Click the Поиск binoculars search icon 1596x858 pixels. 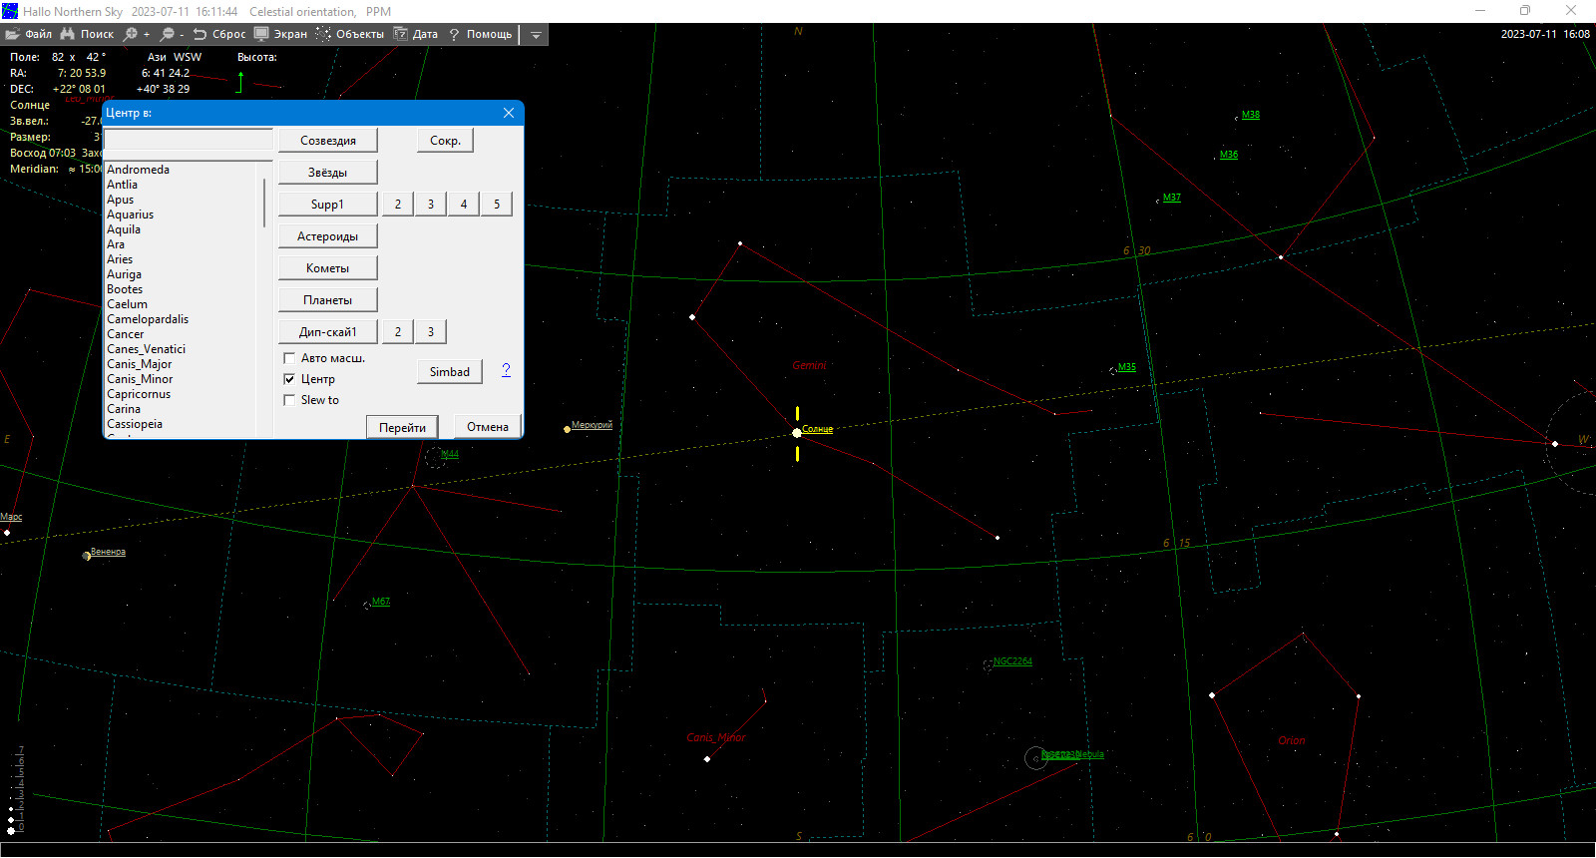[68, 34]
